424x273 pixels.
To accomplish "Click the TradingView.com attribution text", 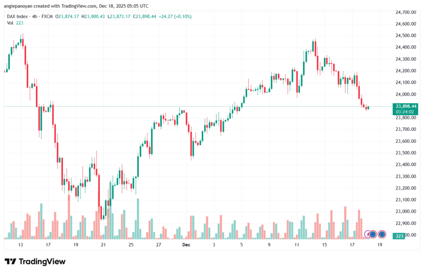I will 81,6.
